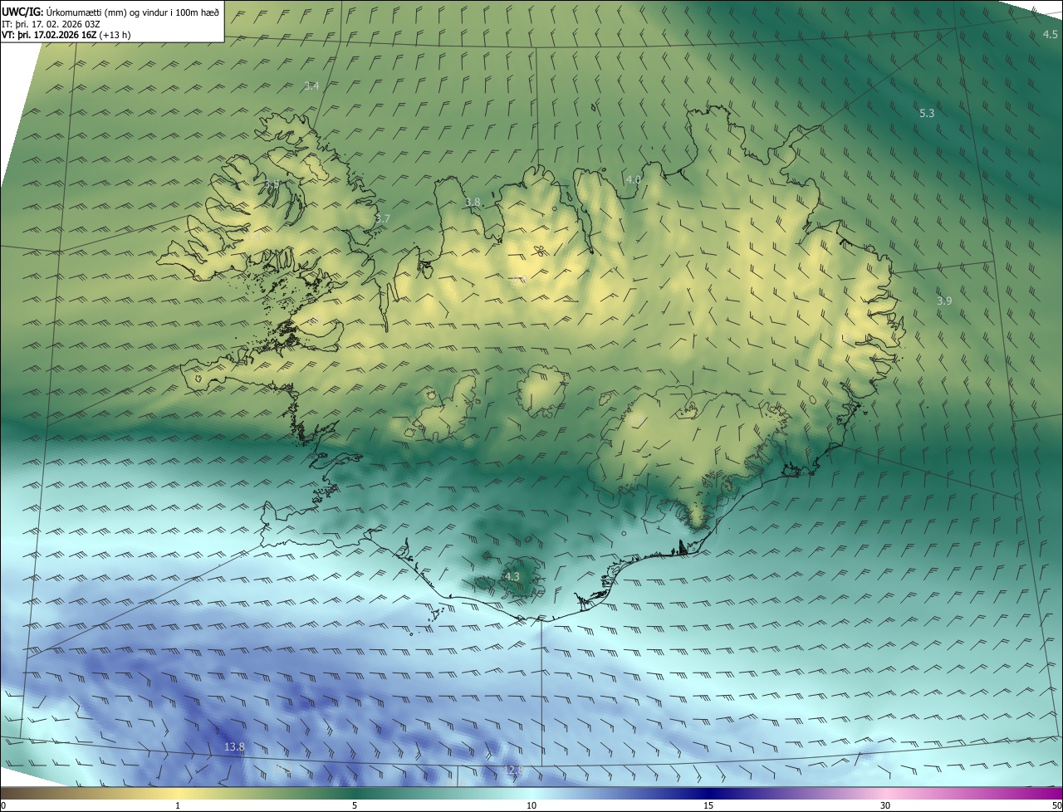Click the 0 tick on color scale
Viewport: 1063px width, 812px height.
[x=3, y=805]
